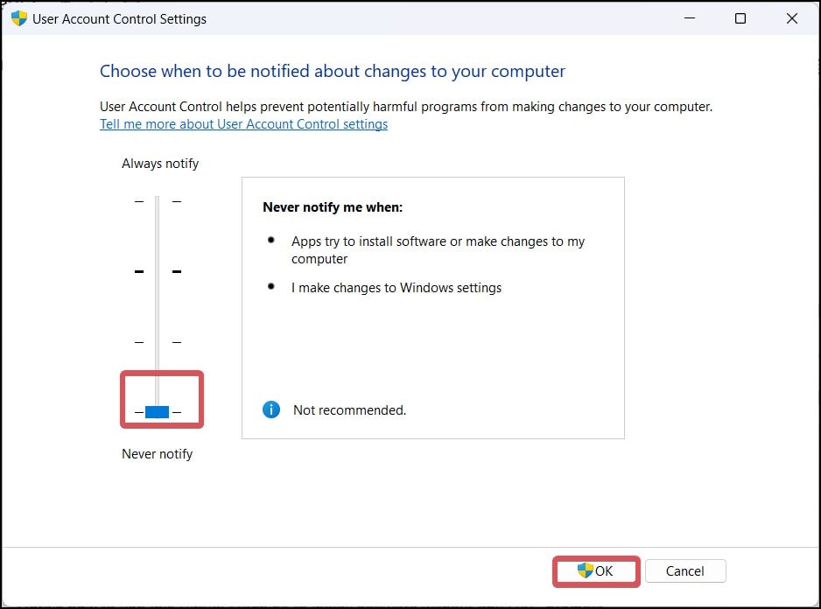The image size is (821, 609).
Task: Click the blue info icon beside Not recommended
Action: [x=271, y=409]
